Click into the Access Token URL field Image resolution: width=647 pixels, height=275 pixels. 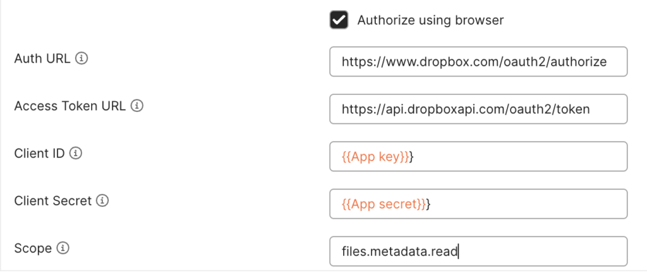coord(478,109)
